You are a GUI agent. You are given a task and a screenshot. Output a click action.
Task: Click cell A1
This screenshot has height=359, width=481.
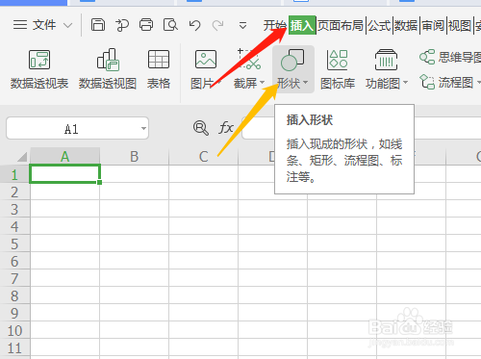pyautogui.click(x=65, y=174)
